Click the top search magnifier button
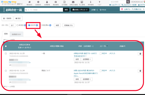This screenshot has height=95, width=145. (x=128, y=2)
